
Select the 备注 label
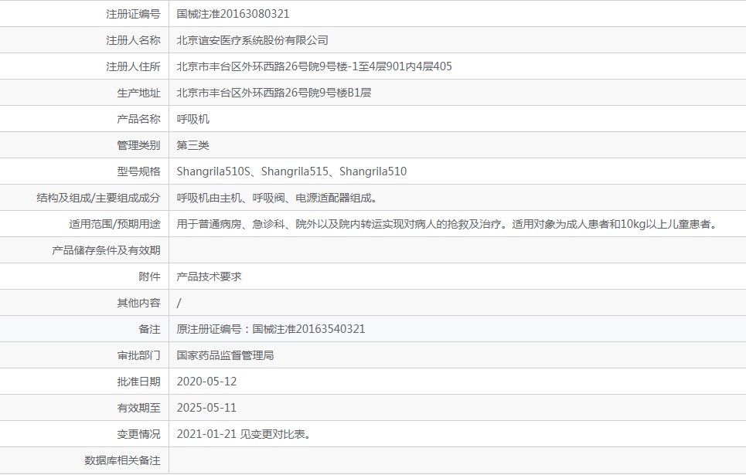149,329
